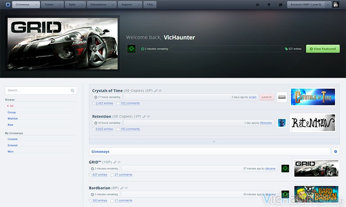Click the featured giveaway creator avatar
Screen dimensions: 346x207
(x=131, y=49)
